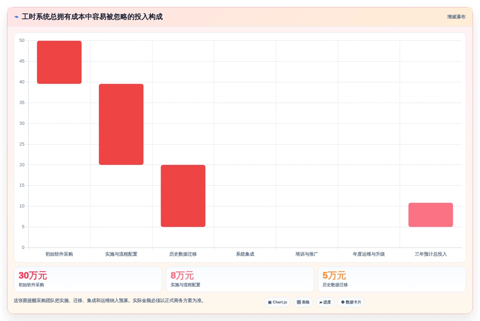Click the red 初始软件采购 waterfall bar
Image resolution: width=480 pixels, height=321 pixels.
(x=59, y=62)
